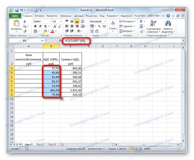
Task: Open the Calibri font name dropdown
Action: point(51,21)
